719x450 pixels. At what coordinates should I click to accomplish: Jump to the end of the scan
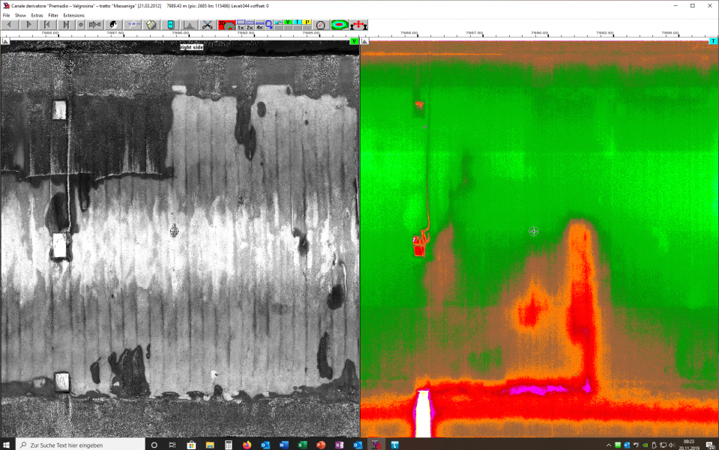(66, 25)
